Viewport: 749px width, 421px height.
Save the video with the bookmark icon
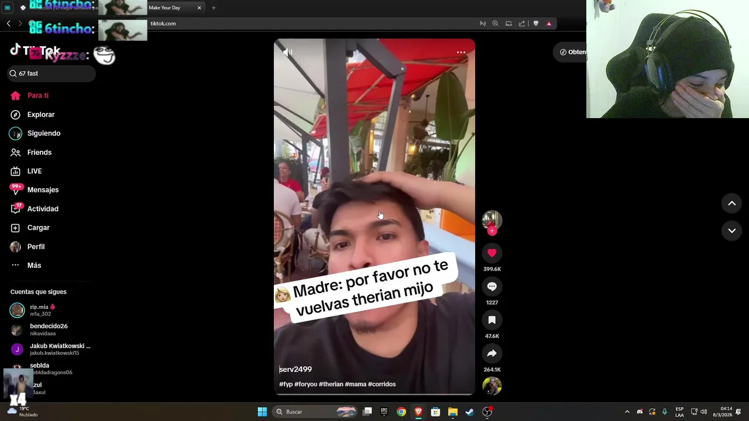coord(492,320)
